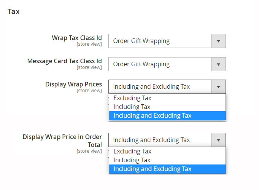This screenshot has width=259, height=190.
Task: Open the Message Card Tax Class Id select text
Action: click(x=160, y=64)
